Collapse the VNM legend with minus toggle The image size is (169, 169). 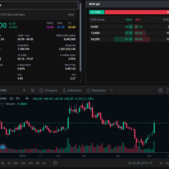[x=27, y=98]
